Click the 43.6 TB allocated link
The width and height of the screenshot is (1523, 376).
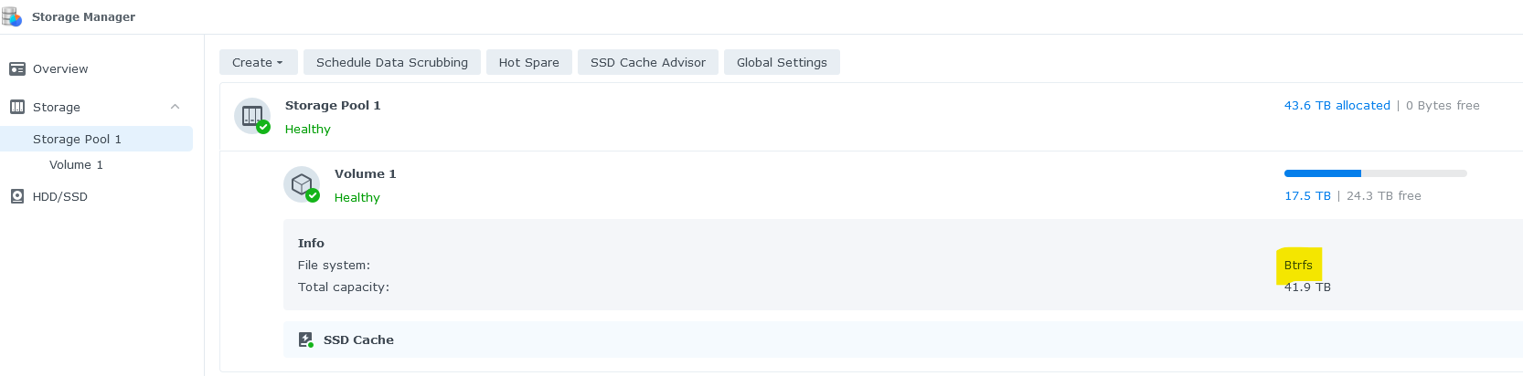(x=1337, y=106)
